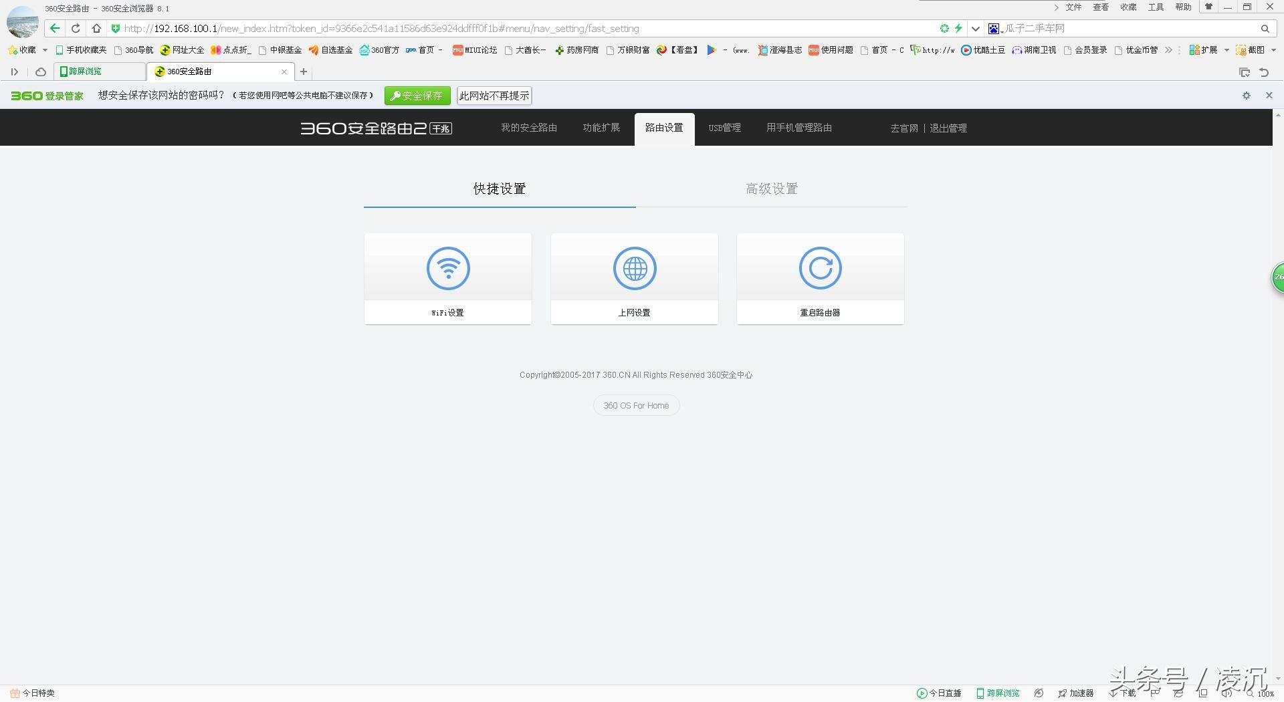Viewport: 1284px width, 702px height.
Task: Expand the 收藏 favorites dropdown arrow
Action: pos(45,50)
